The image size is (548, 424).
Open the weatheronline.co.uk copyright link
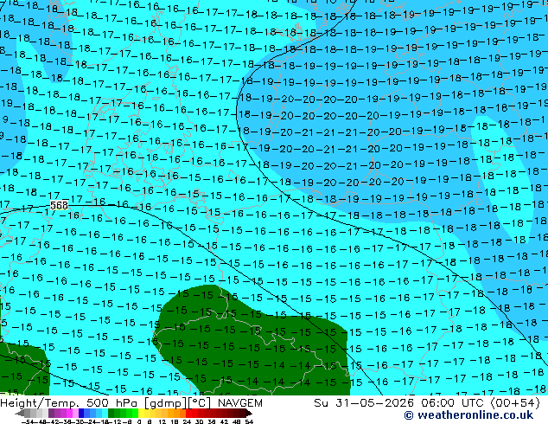[468, 415]
